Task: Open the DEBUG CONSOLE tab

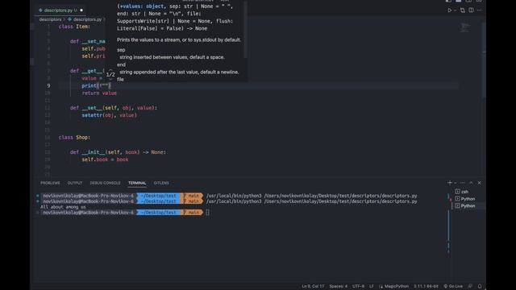Action: (x=105, y=183)
